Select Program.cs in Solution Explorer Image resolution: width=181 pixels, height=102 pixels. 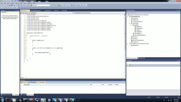(135, 42)
